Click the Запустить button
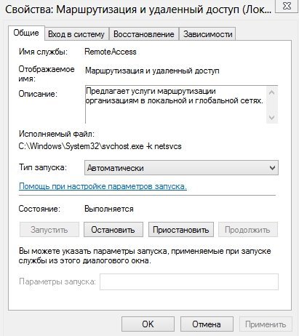Screen dimensions: 299x336 coord(49,230)
